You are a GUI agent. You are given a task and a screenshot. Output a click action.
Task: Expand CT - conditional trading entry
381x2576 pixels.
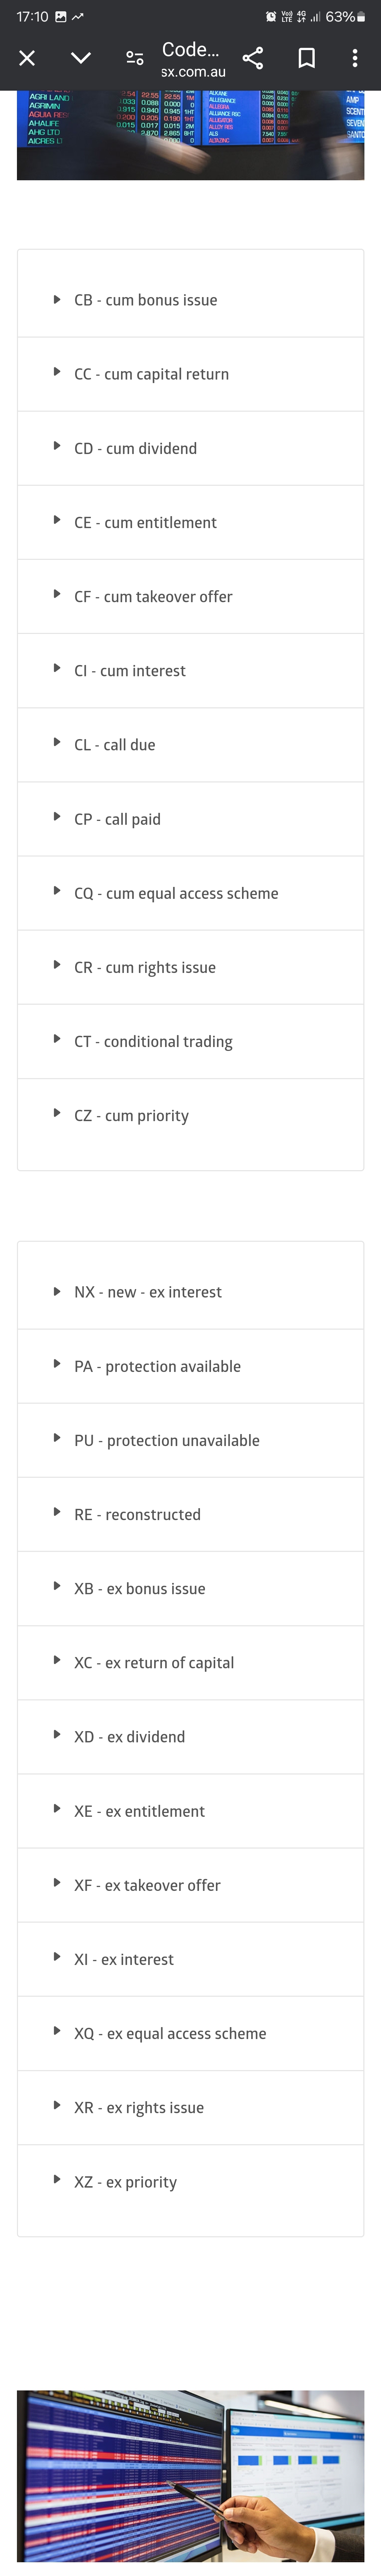click(x=190, y=1041)
